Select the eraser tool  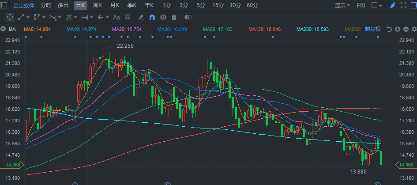pos(141,17)
